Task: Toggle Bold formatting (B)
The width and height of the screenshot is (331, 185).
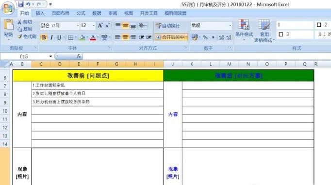Action: [x=44, y=37]
